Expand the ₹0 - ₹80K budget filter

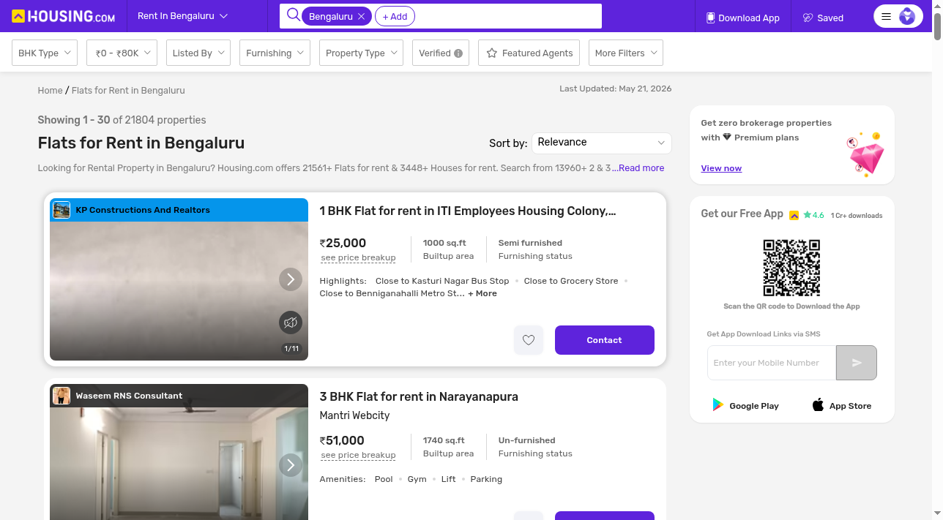122,53
